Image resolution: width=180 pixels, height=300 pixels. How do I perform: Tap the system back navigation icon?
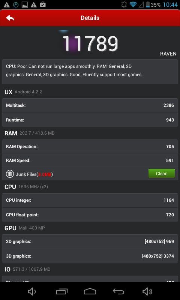118,292
